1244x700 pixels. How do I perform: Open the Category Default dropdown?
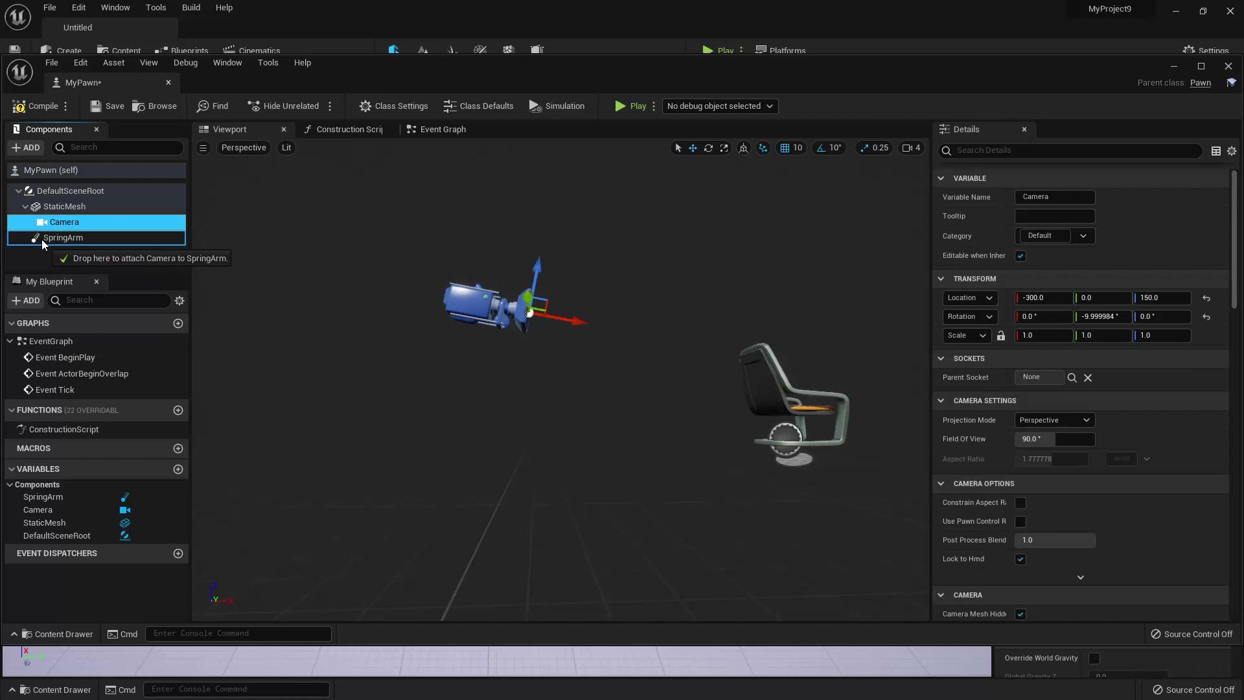(1055, 236)
